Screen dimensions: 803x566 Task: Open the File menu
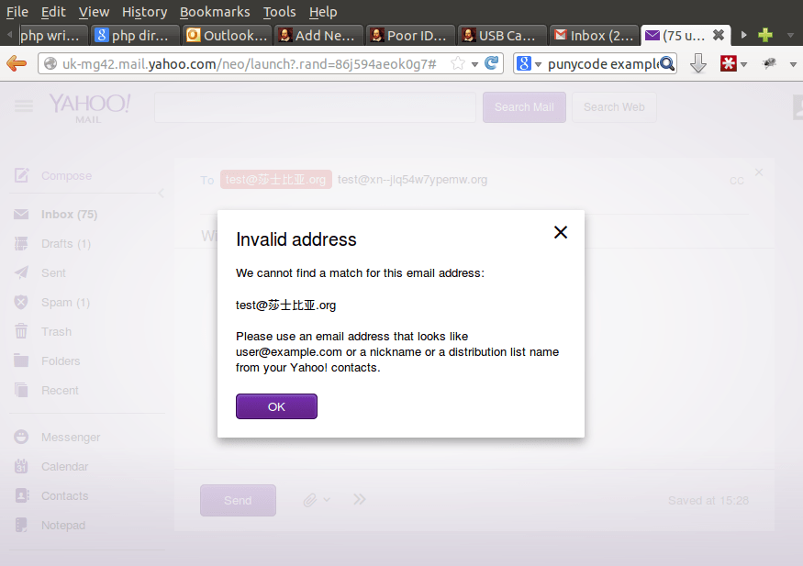17,12
